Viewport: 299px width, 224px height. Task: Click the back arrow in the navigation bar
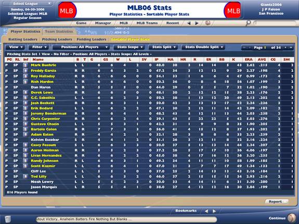coord(189,23)
